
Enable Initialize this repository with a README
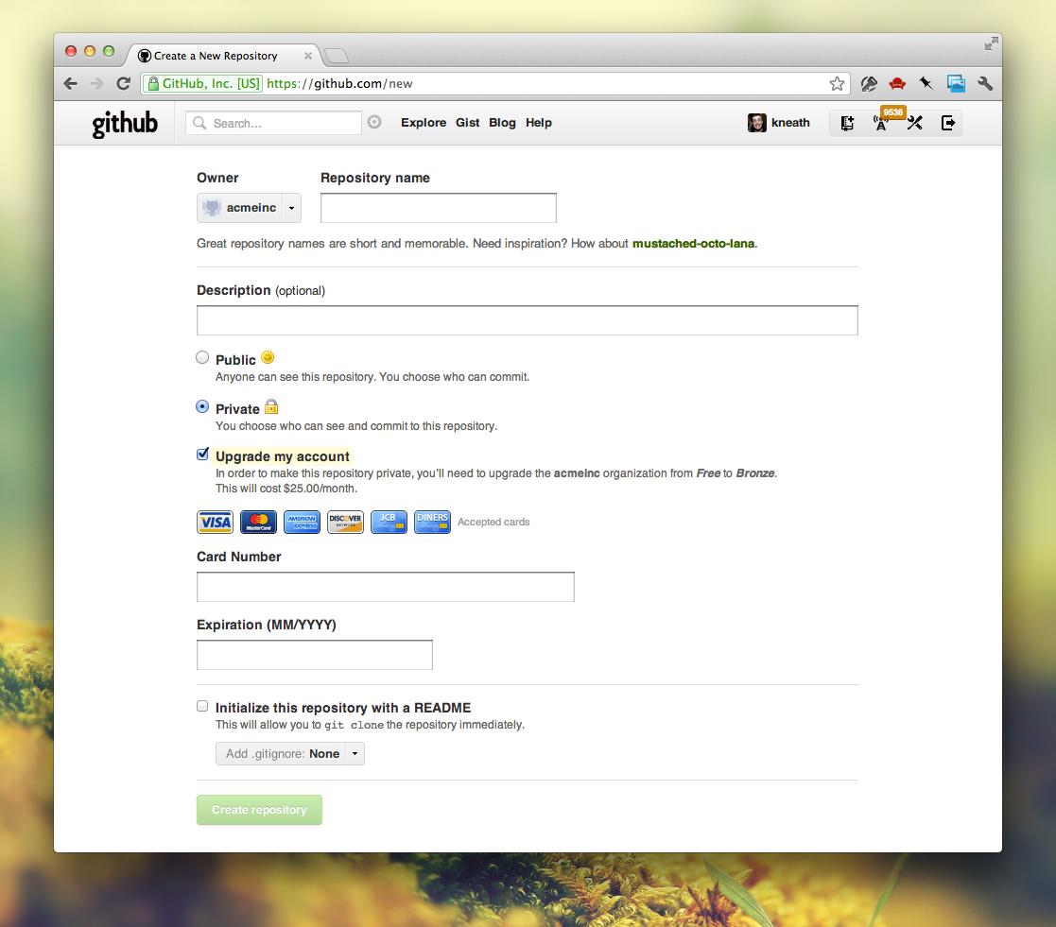pyautogui.click(x=202, y=706)
